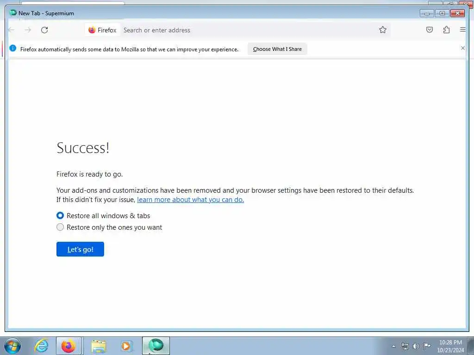Open the Extensions puzzle icon
Image resolution: width=474 pixels, height=355 pixels.
446,30
